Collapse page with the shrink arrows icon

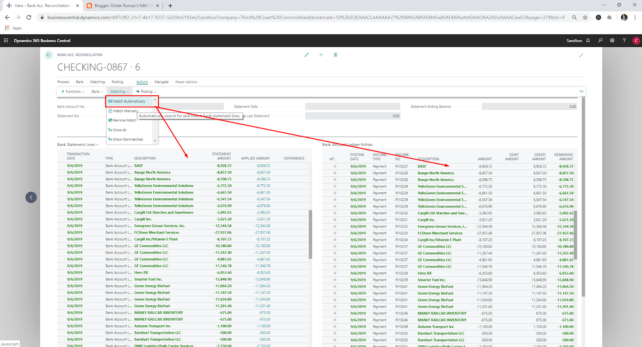point(581,55)
